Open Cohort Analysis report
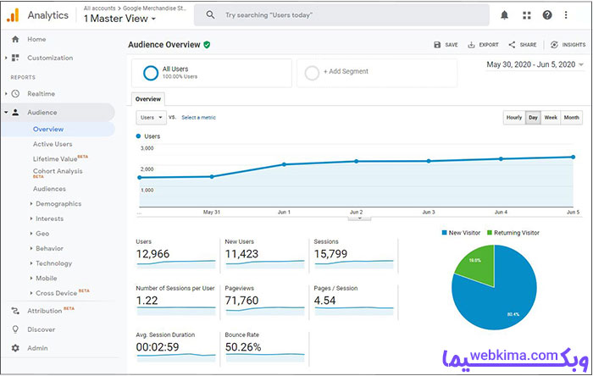 pyautogui.click(x=58, y=171)
